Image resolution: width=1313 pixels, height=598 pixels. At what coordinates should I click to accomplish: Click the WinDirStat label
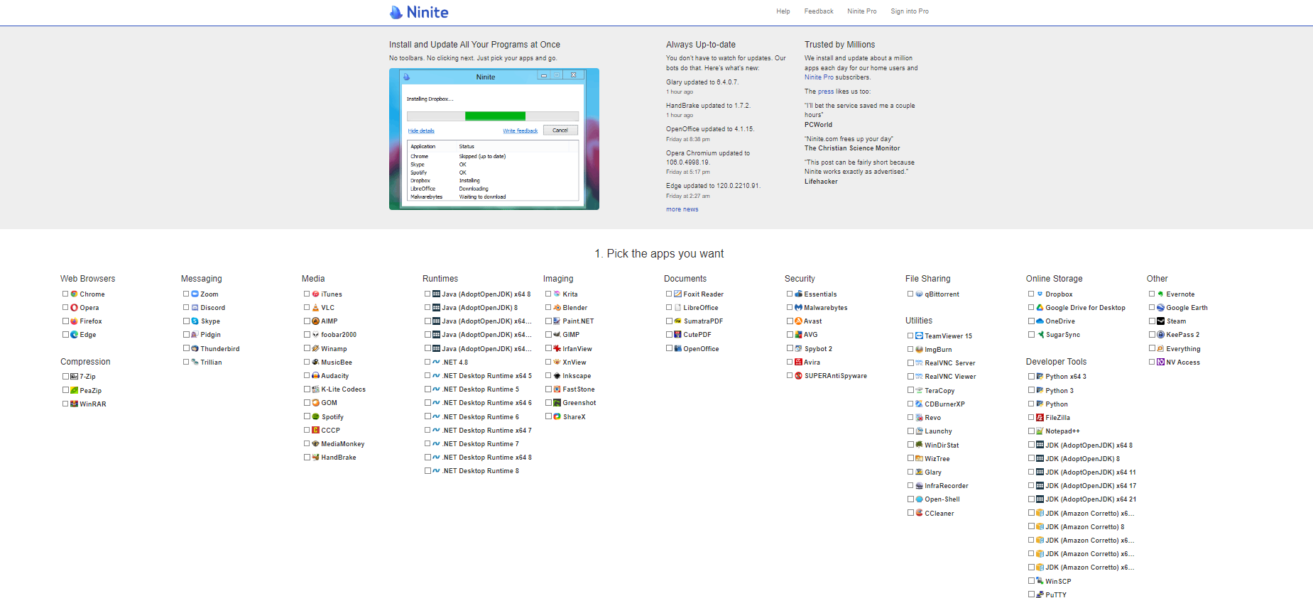(942, 445)
